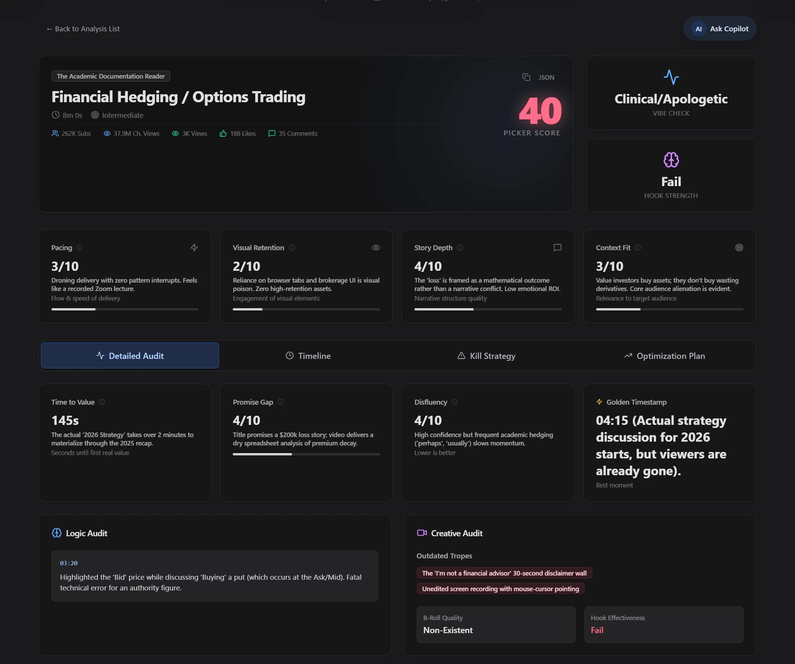Click the pulse icon above Clinical/Apologetic
795x664 pixels.
(671, 77)
